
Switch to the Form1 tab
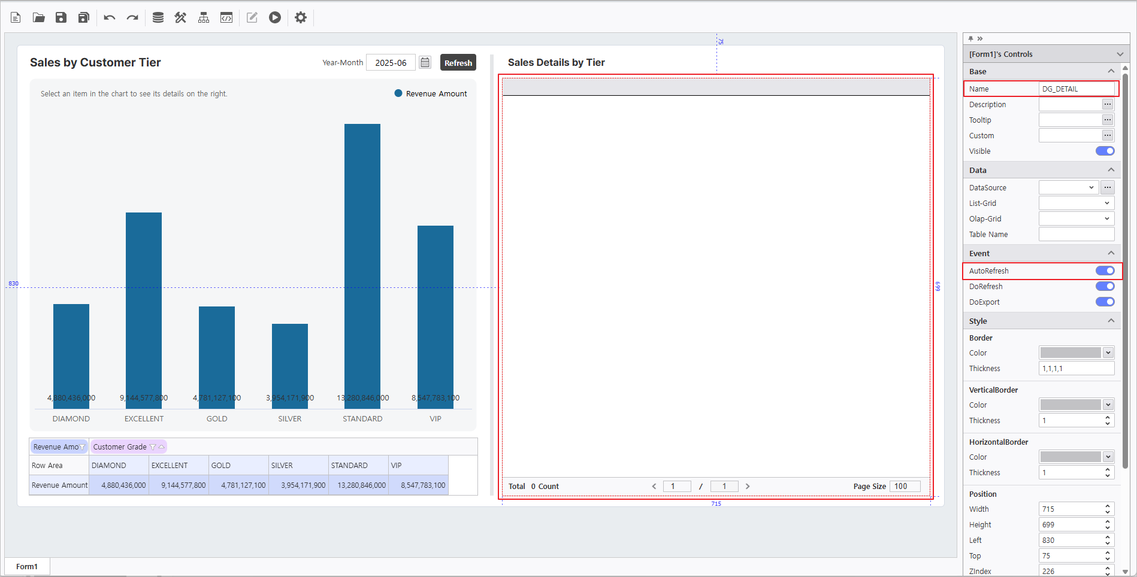(27, 566)
